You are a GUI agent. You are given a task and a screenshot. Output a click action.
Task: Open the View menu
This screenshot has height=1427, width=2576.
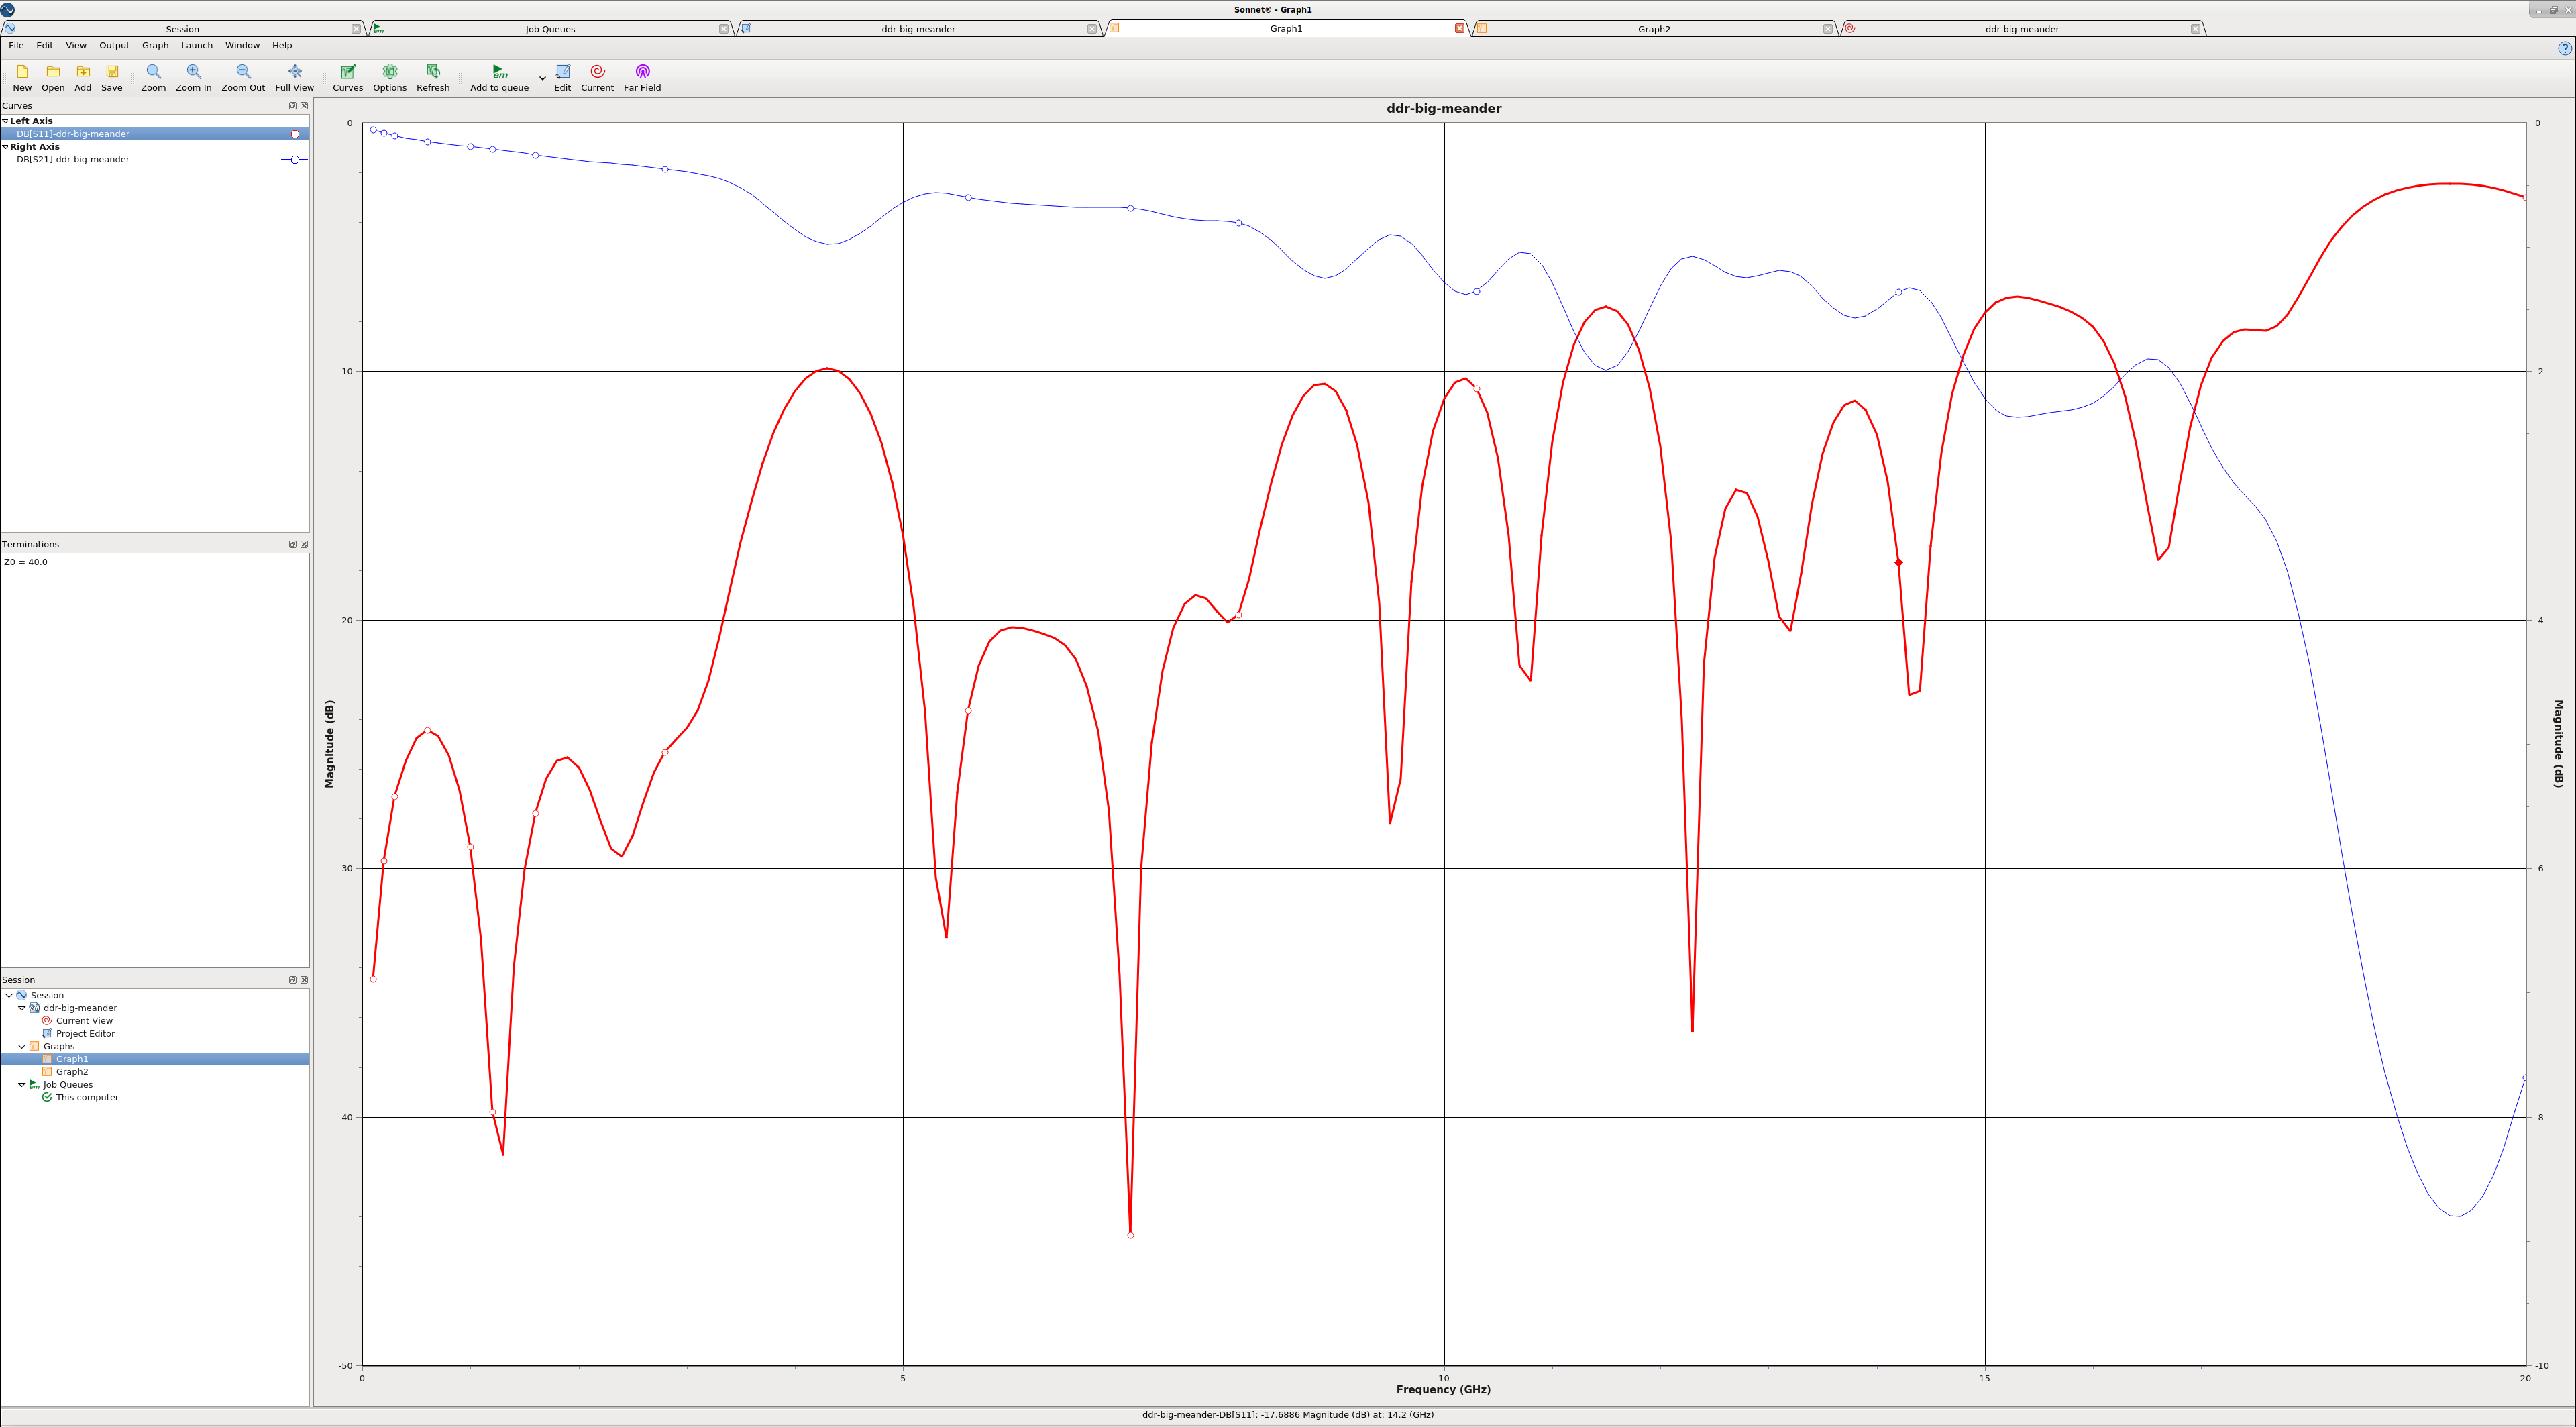(76, 46)
